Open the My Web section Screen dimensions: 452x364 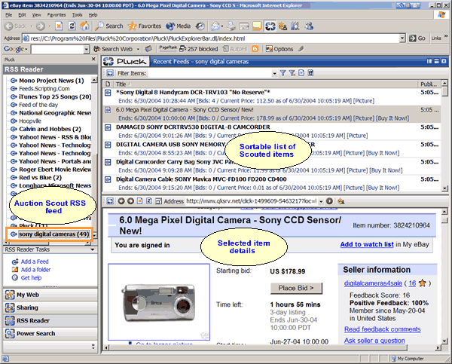(x=50, y=295)
